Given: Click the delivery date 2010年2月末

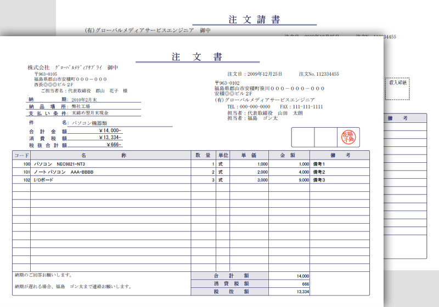Looking at the screenshot, I should click(85, 100).
